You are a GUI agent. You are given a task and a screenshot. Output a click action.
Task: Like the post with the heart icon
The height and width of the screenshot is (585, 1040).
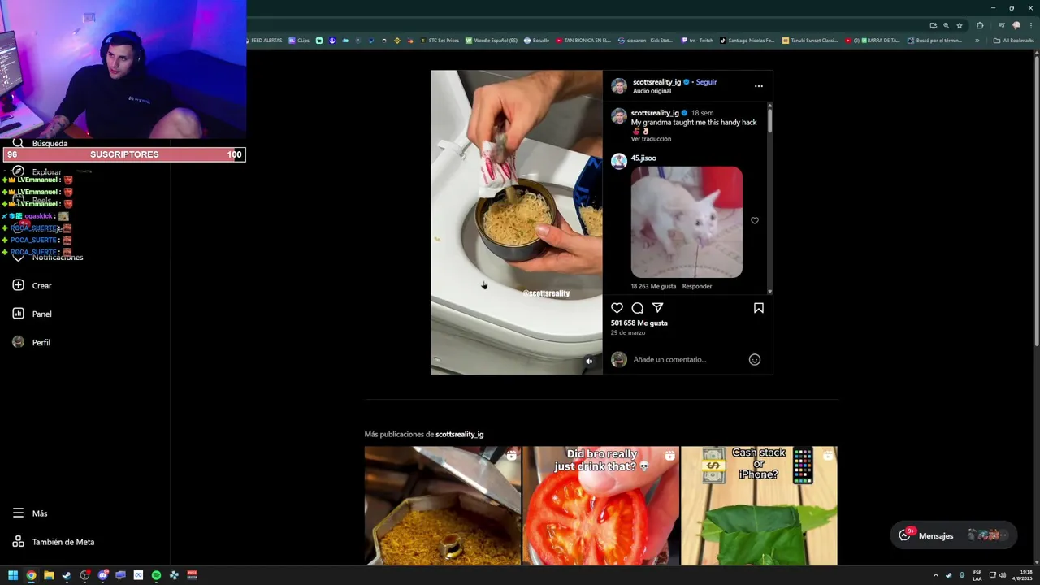tap(617, 308)
